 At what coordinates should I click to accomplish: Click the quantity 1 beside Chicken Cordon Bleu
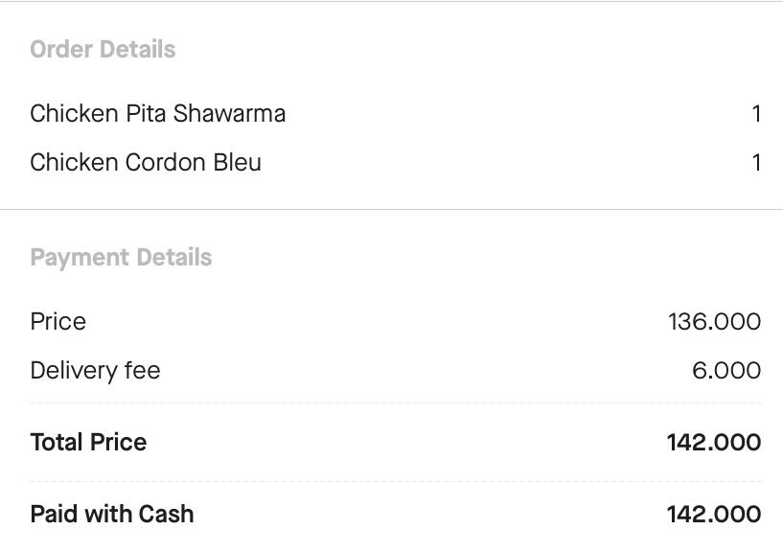[756, 163]
